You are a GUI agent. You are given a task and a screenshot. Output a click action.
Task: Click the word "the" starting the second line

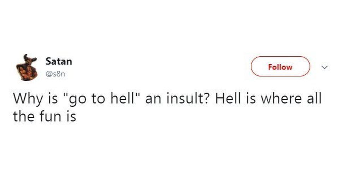(24, 116)
